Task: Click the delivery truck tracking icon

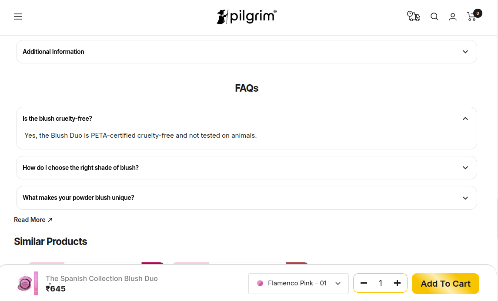Action: click(x=413, y=17)
